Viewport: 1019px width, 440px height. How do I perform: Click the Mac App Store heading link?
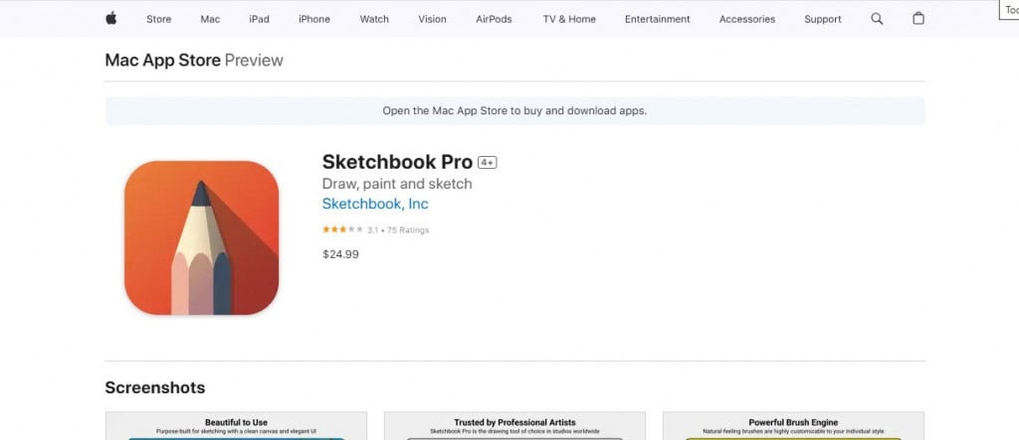point(162,61)
